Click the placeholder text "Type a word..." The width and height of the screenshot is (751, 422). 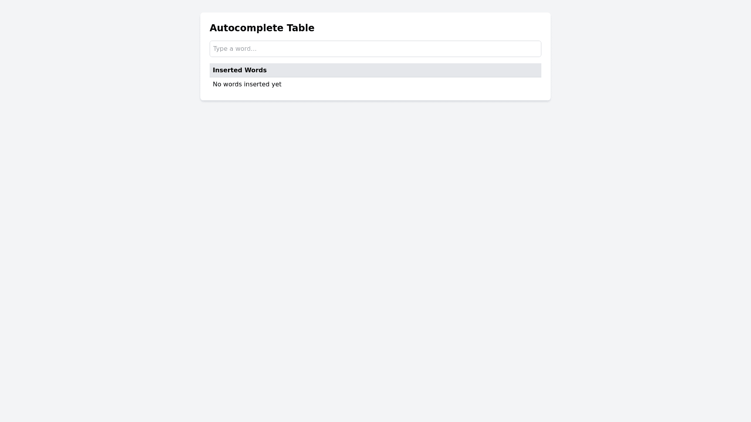pos(235,49)
